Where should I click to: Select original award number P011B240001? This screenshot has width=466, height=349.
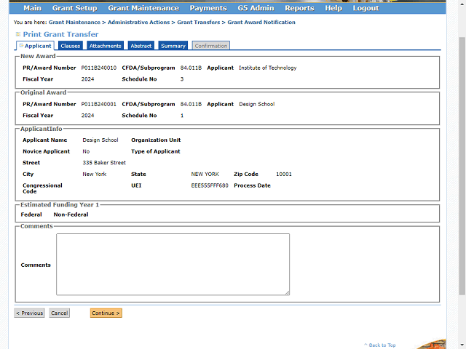[x=99, y=104]
